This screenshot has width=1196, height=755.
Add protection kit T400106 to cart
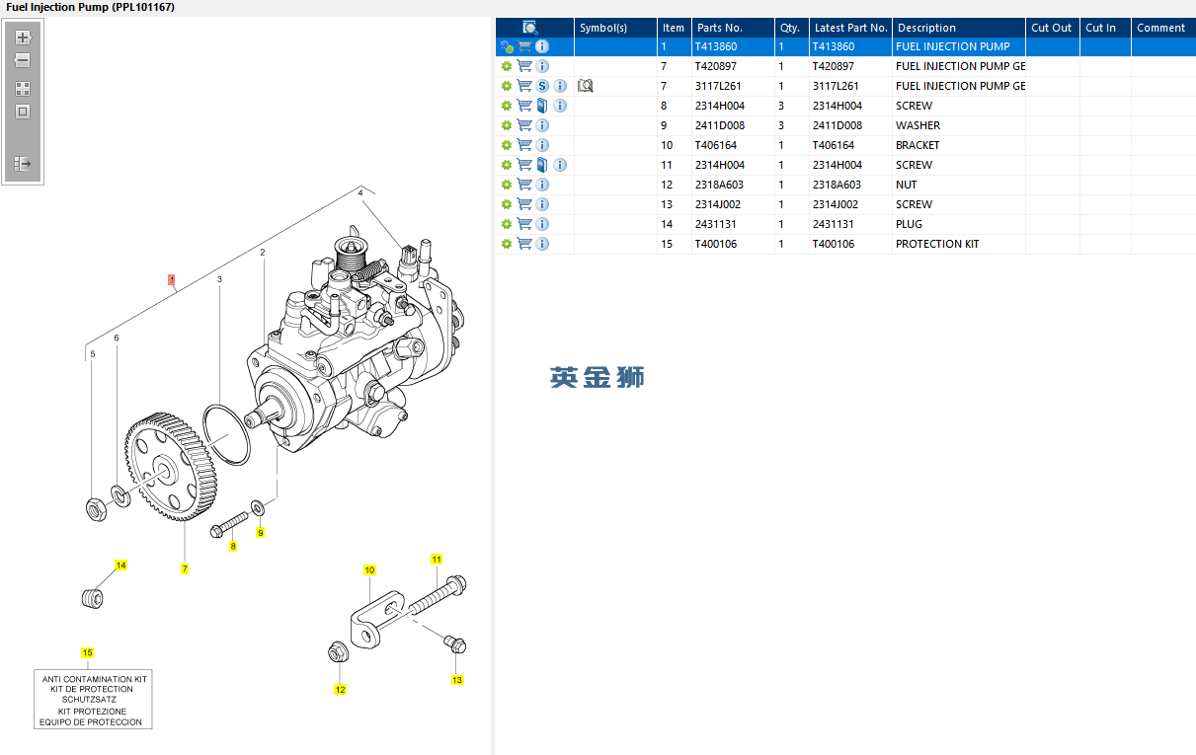524,244
